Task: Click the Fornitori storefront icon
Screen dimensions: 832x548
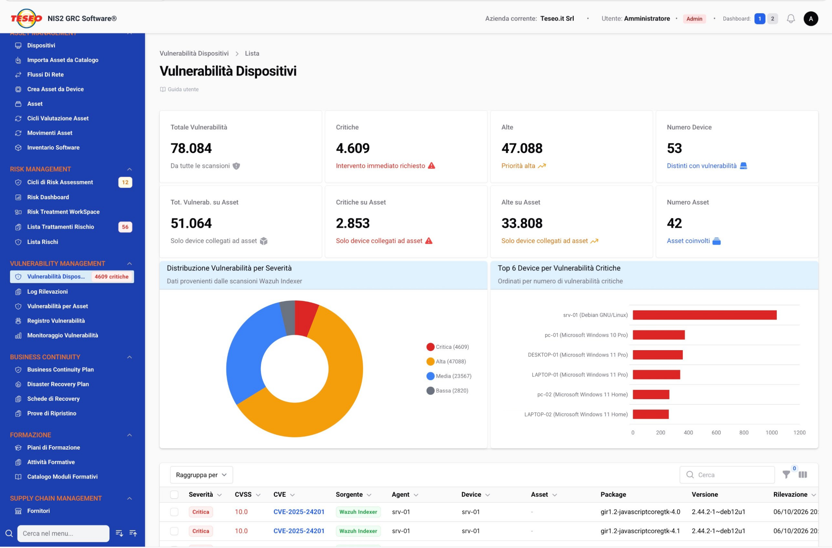Action: point(18,511)
